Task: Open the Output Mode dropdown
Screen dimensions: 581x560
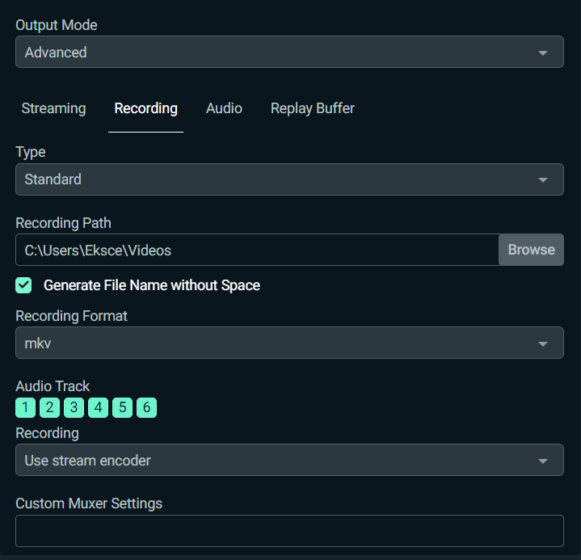Action: pyautogui.click(x=289, y=52)
